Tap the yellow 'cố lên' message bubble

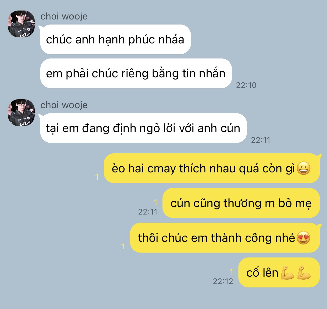pos(279,273)
